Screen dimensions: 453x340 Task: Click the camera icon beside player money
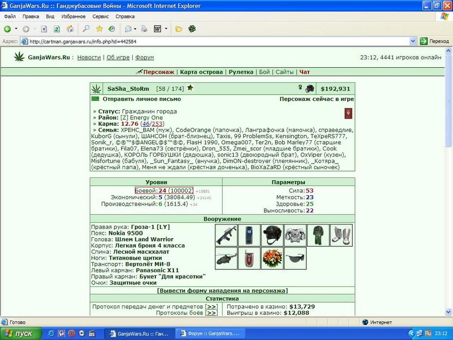click(x=310, y=88)
